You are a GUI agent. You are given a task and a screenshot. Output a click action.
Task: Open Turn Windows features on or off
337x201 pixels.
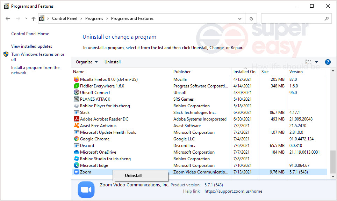(x=38, y=57)
